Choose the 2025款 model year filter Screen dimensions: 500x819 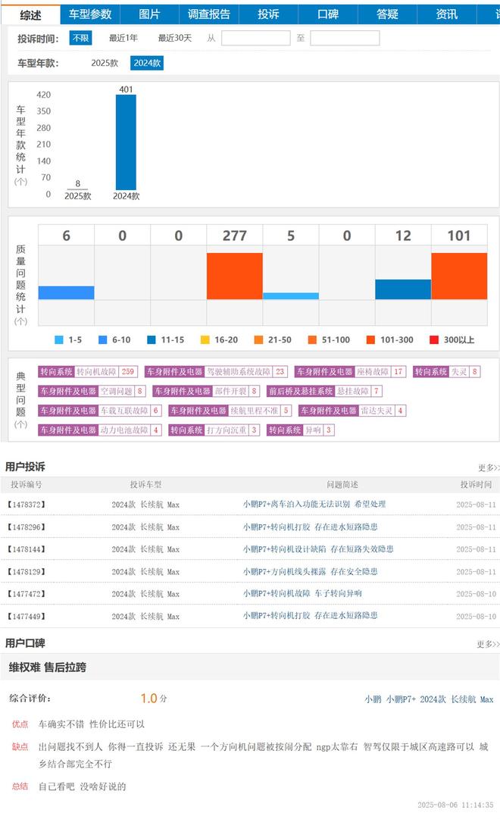pos(105,63)
